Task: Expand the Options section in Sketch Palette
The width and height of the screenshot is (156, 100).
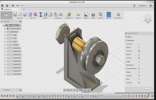Action: (126, 37)
